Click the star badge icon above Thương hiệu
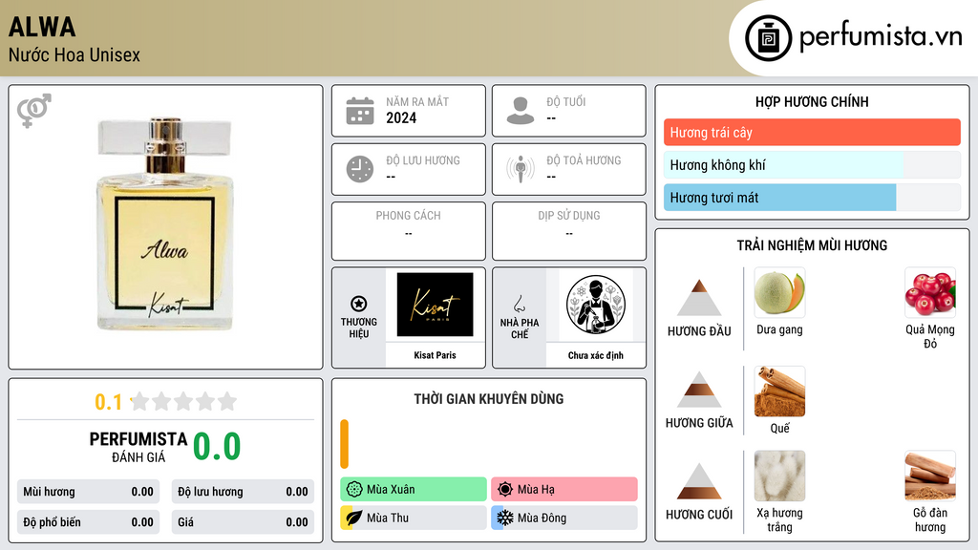Screen dimensions: 978x550 point(359,304)
